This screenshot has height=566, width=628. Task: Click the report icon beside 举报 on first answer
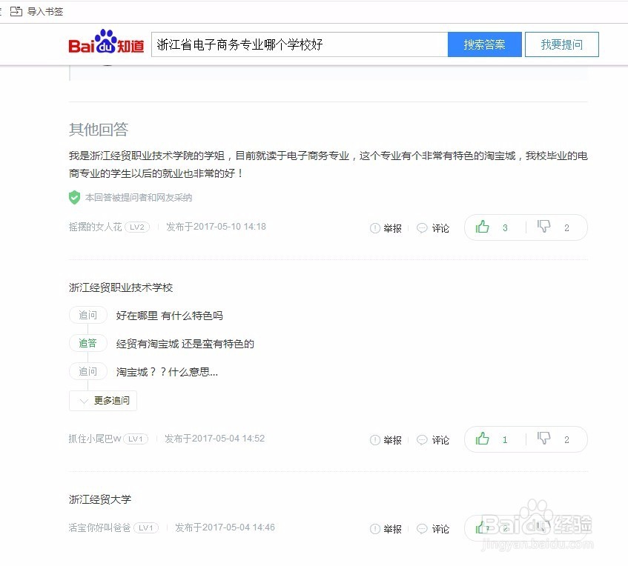pos(377,228)
